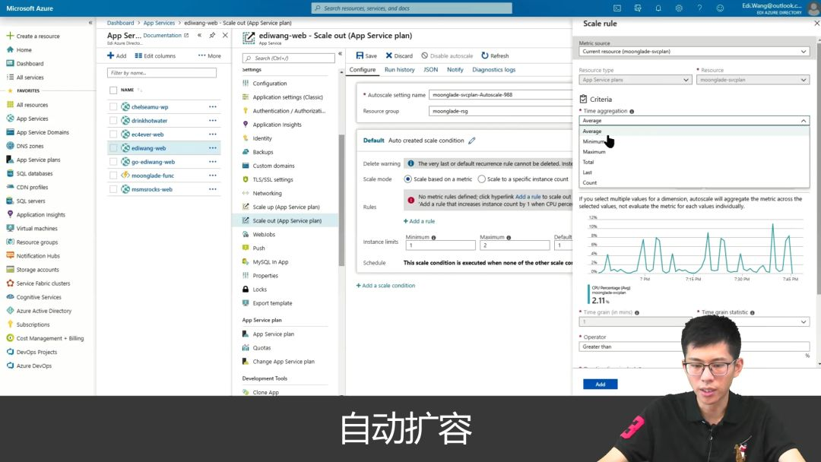The width and height of the screenshot is (821, 462).
Task: Click Add a scale condition link
Action: (385, 285)
